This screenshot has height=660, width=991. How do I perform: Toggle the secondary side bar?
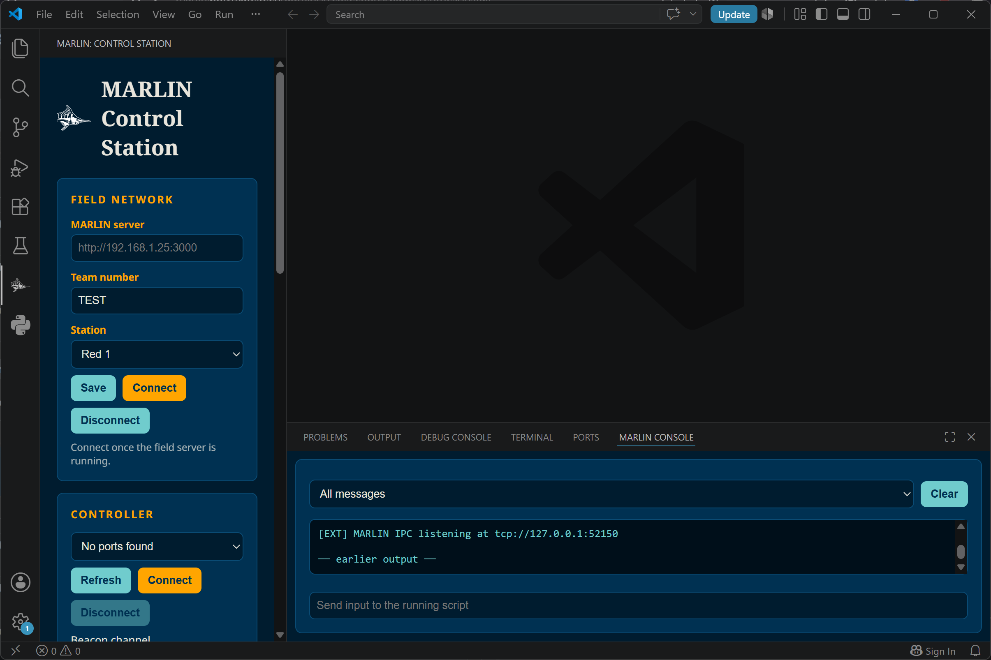864,14
